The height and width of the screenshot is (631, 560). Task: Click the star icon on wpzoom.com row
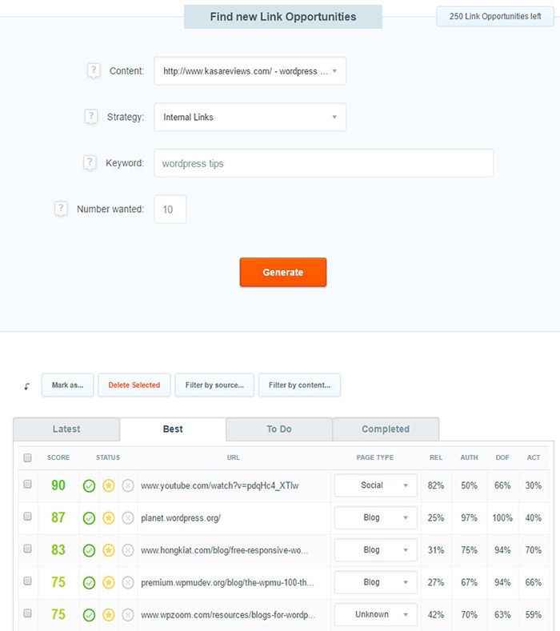(109, 615)
